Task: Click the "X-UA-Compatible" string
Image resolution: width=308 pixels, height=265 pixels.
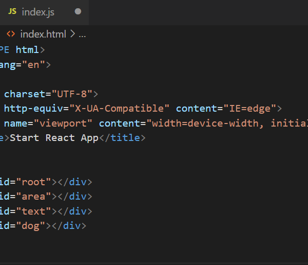Action: [x=120, y=109]
